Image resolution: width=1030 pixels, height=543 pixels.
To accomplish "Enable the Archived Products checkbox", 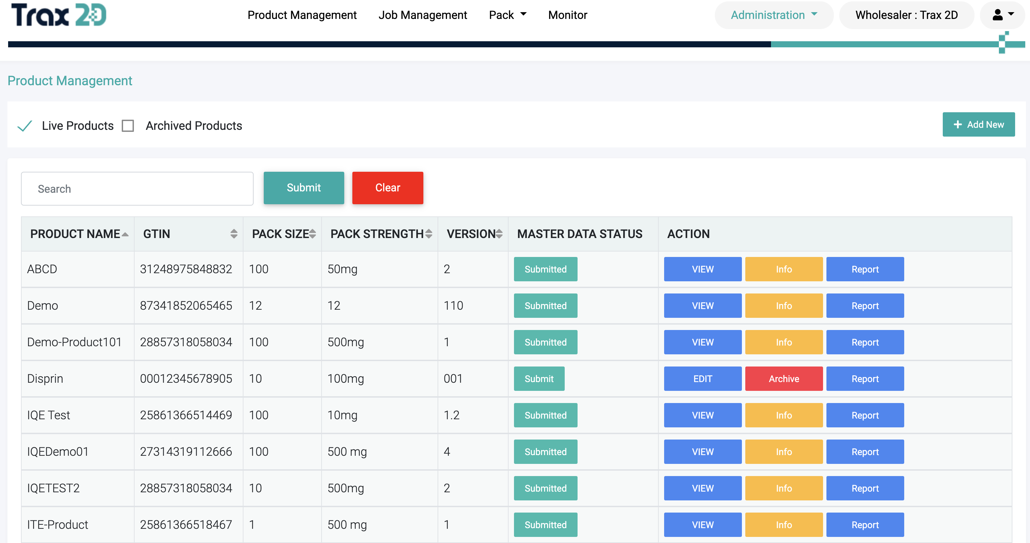I will 128,125.
